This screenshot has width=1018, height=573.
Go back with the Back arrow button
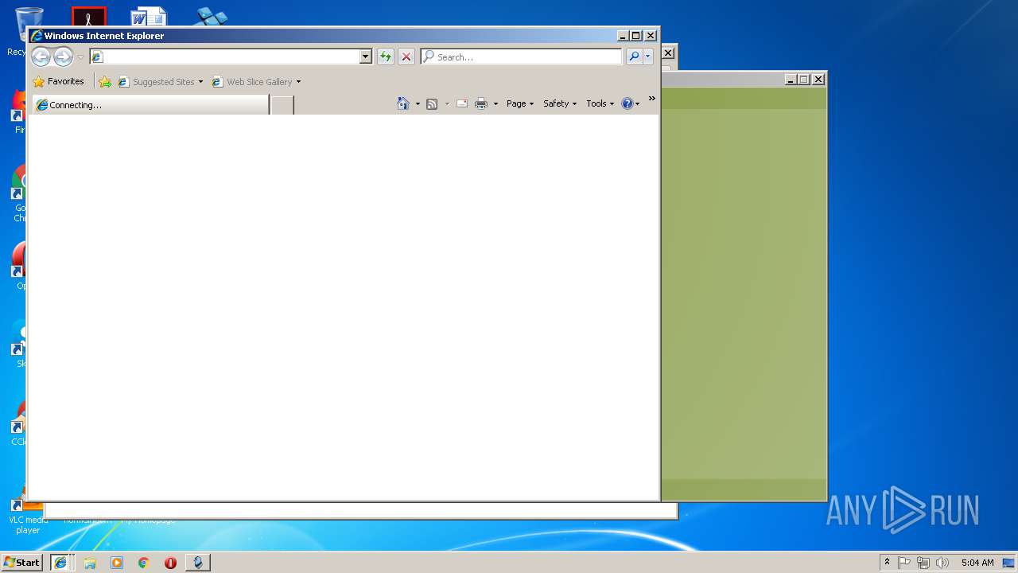(x=41, y=57)
